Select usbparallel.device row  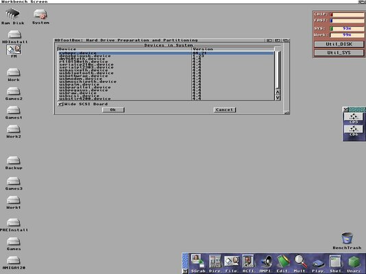pyautogui.click(x=166, y=87)
